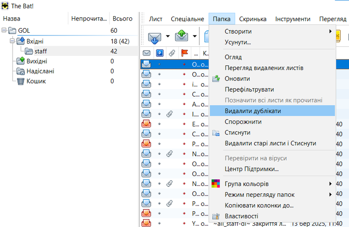Sort folders by Всього column header
Image resolution: width=349 pixels, height=227 pixels.
pyautogui.click(x=123, y=19)
